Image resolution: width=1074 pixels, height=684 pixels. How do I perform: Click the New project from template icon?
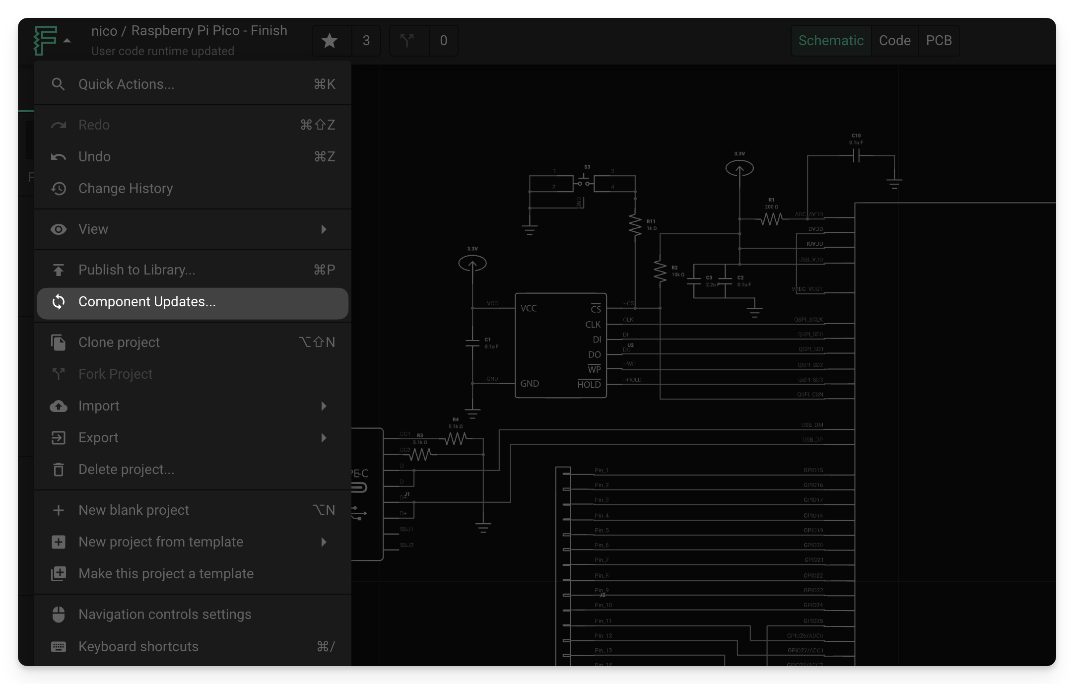coord(59,542)
